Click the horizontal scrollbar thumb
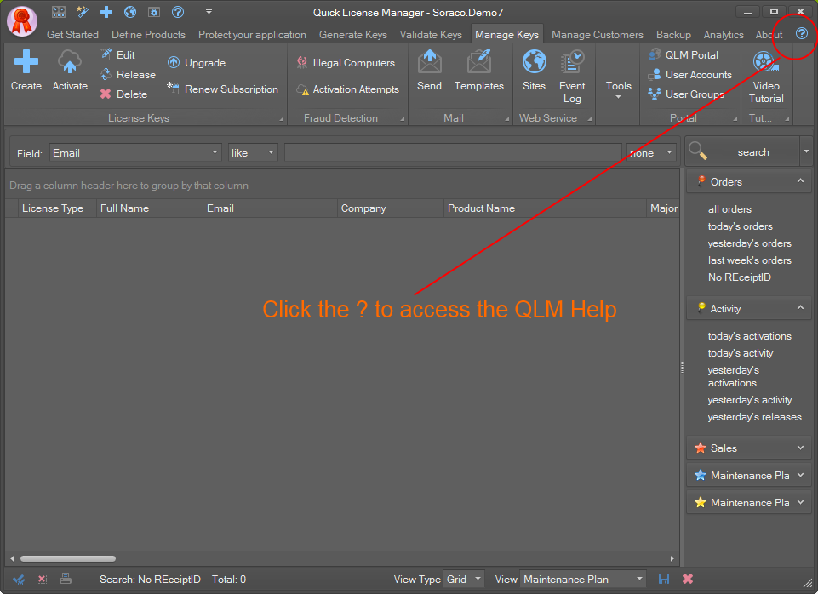The height and width of the screenshot is (594, 818). [x=68, y=558]
